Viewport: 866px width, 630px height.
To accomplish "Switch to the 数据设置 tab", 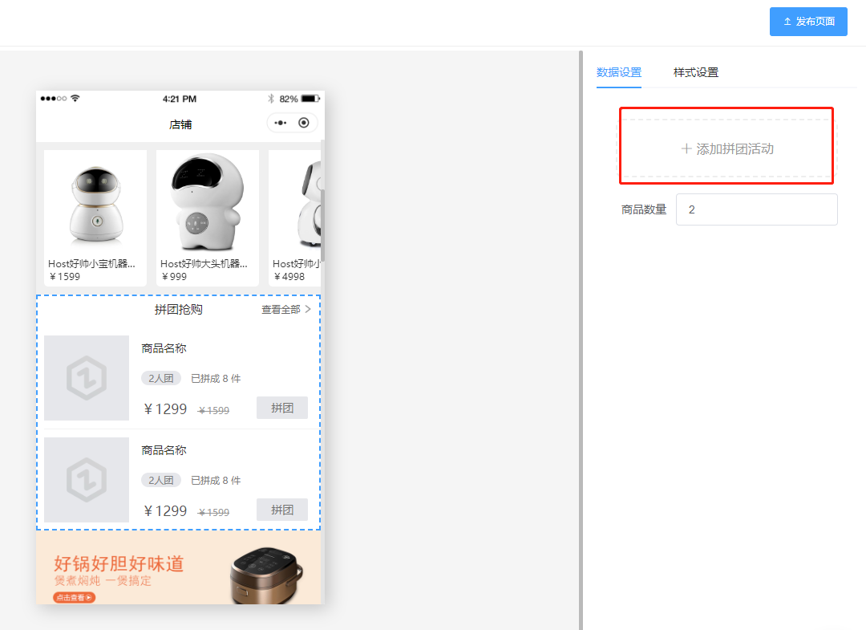I will click(618, 72).
